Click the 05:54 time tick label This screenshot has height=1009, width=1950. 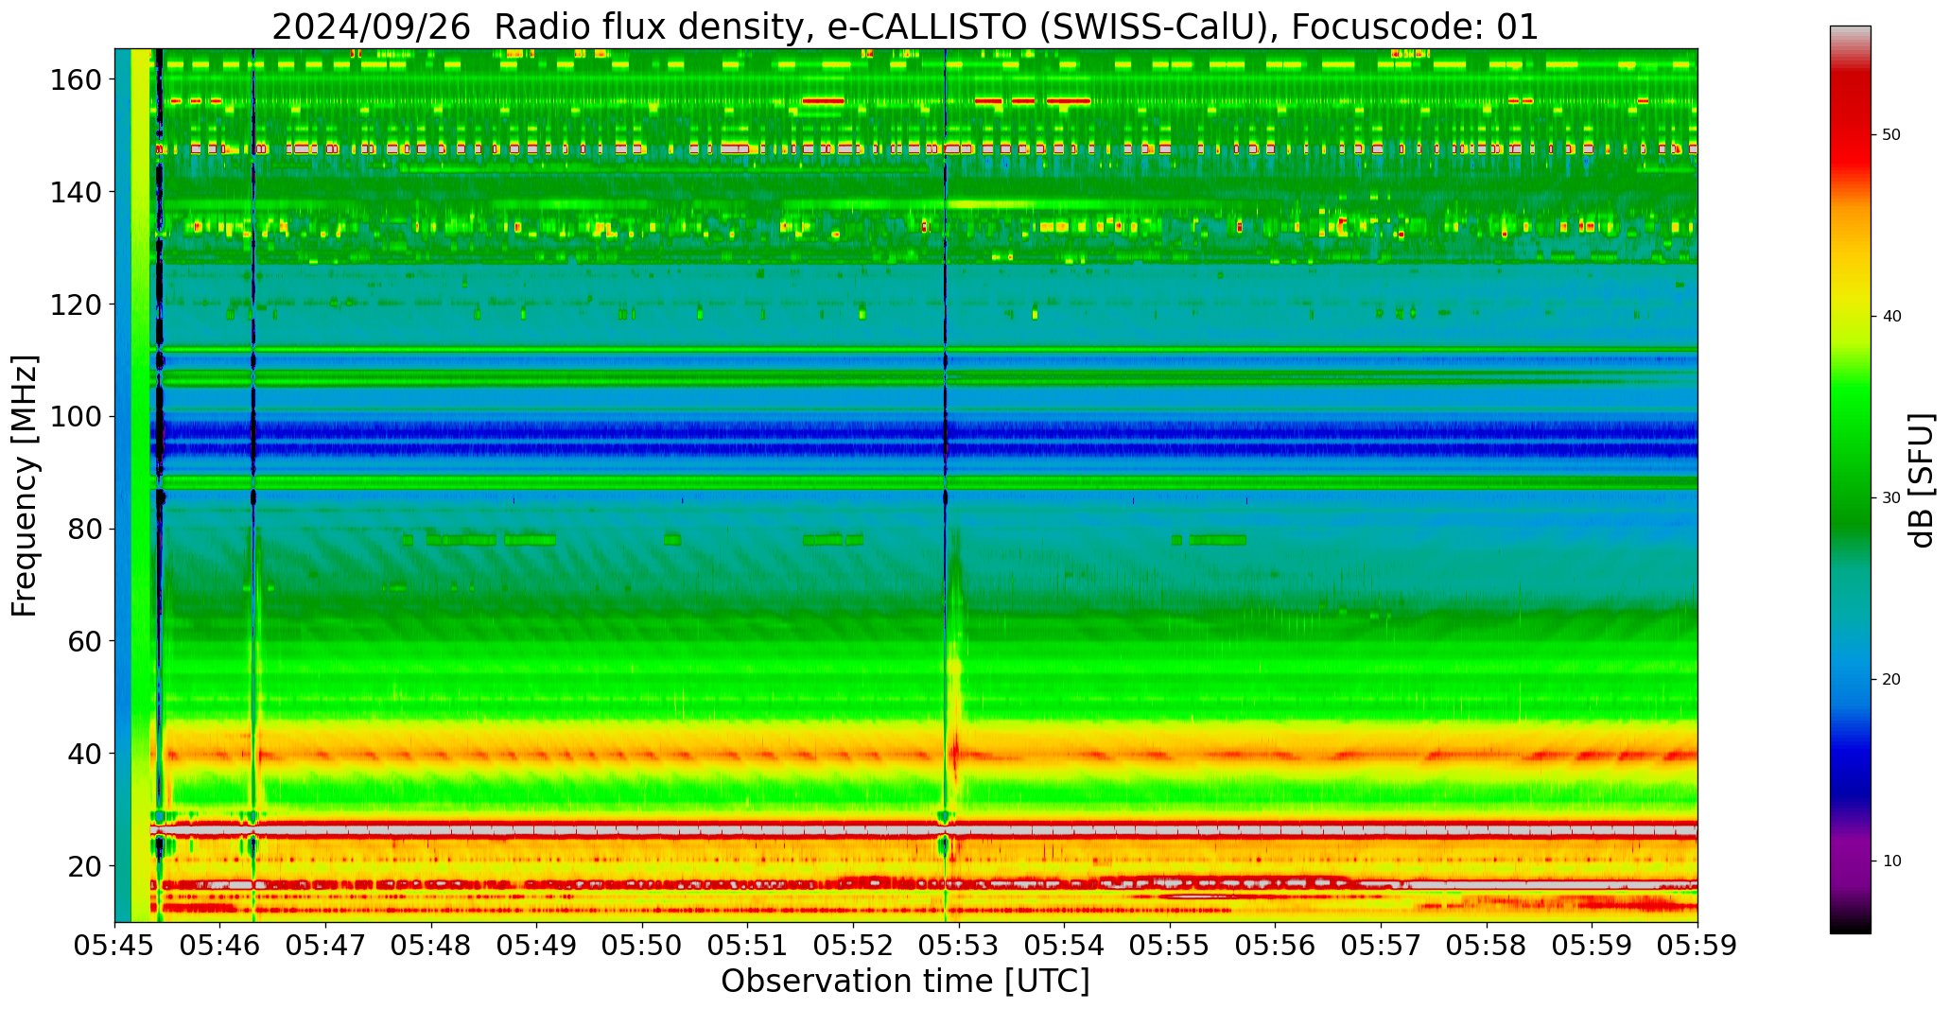pos(1064,946)
